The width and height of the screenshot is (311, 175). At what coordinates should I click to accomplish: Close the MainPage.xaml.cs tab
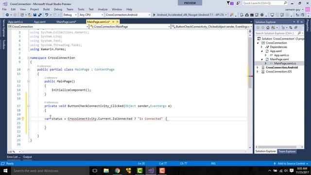click(x=118, y=21)
